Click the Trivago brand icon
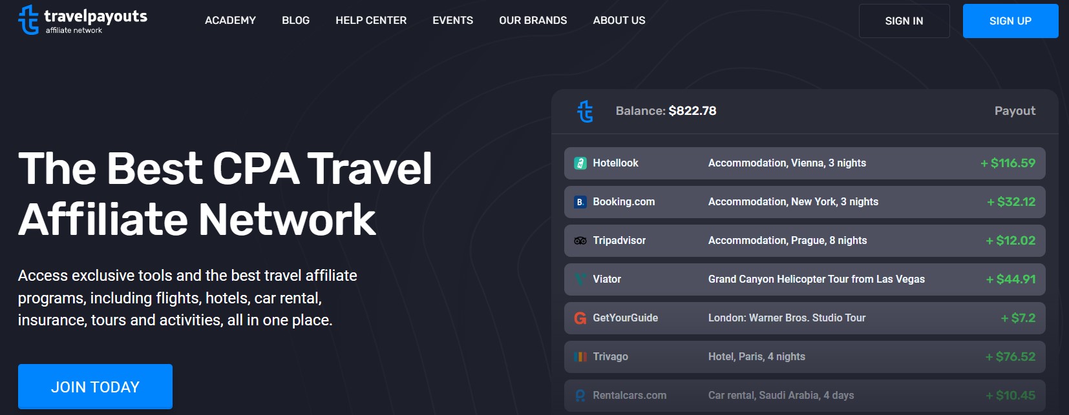This screenshot has height=415, width=1069. (580, 357)
